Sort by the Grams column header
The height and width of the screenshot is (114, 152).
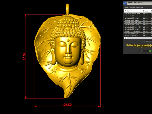[146, 11]
